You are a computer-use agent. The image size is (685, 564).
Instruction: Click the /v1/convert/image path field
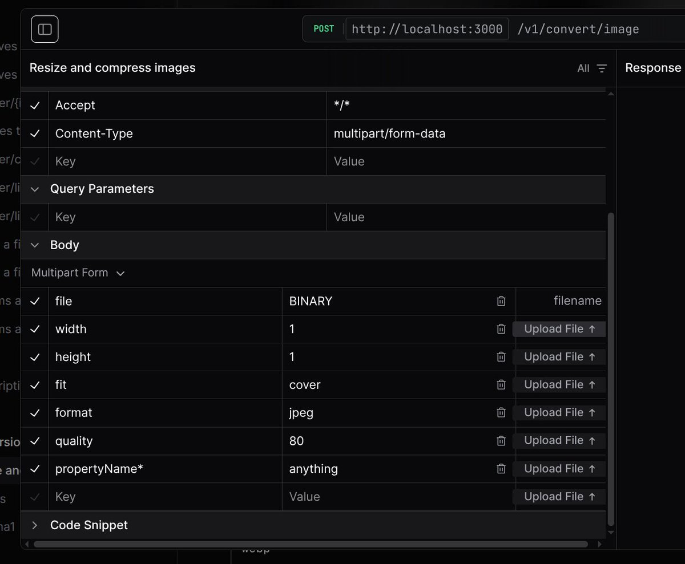pos(578,29)
